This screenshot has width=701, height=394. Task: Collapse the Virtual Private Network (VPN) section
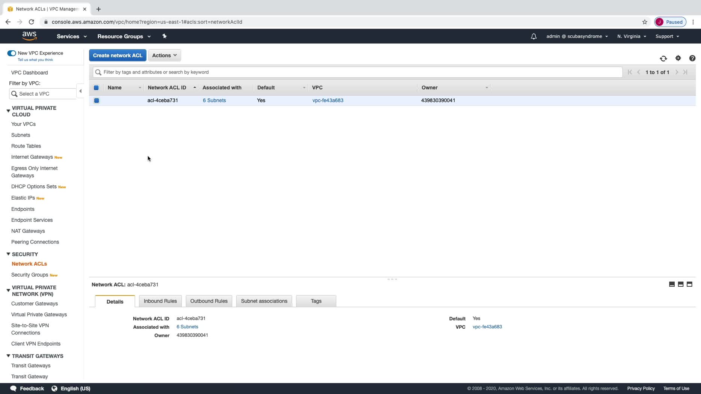[x=8, y=290]
